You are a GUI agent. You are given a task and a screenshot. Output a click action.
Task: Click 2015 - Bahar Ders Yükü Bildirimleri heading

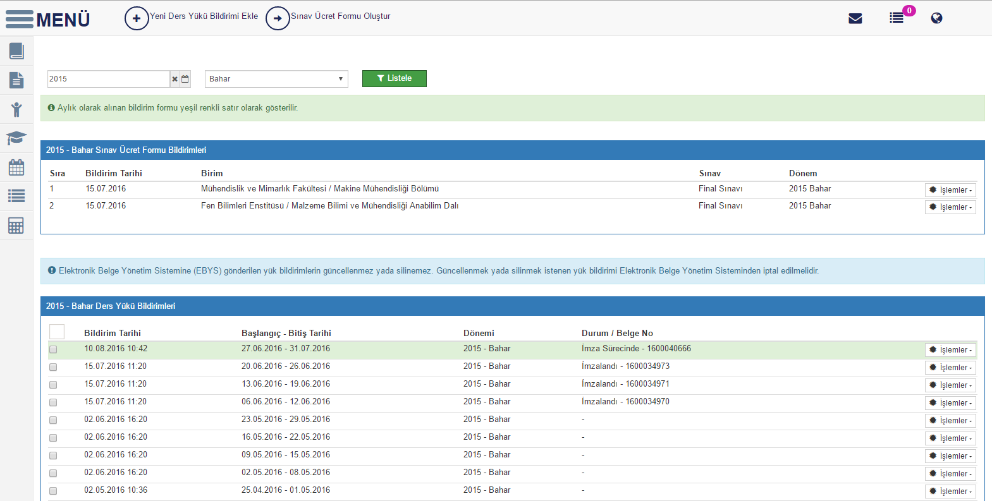[111, 306]
